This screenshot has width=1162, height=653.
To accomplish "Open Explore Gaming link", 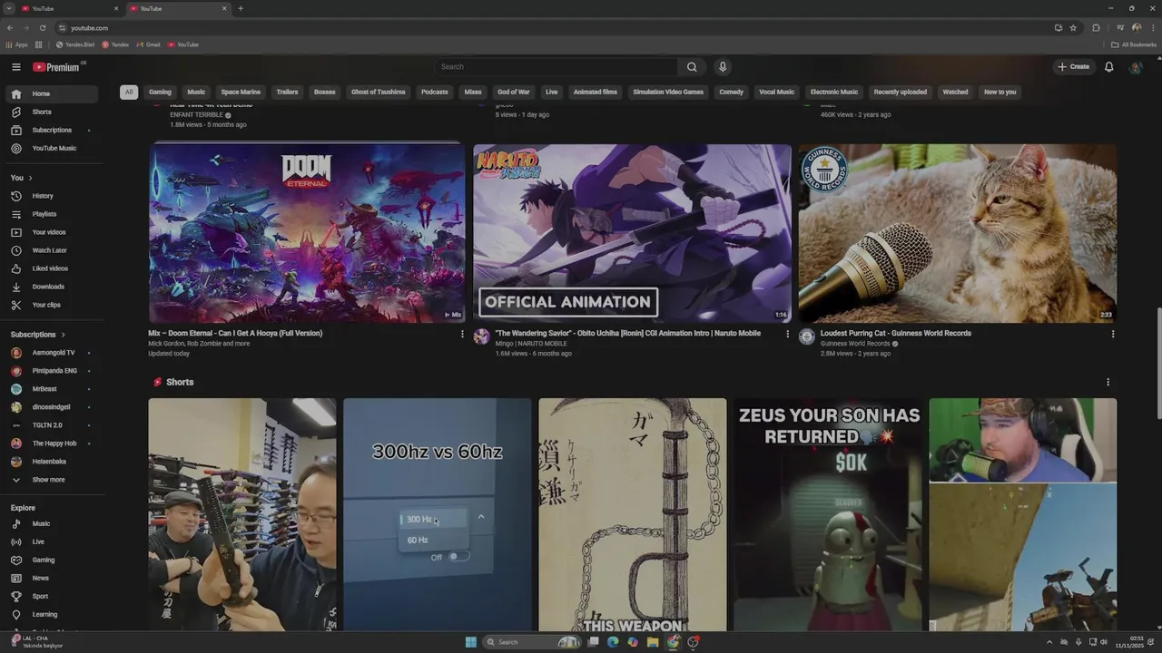I will 52,560.
